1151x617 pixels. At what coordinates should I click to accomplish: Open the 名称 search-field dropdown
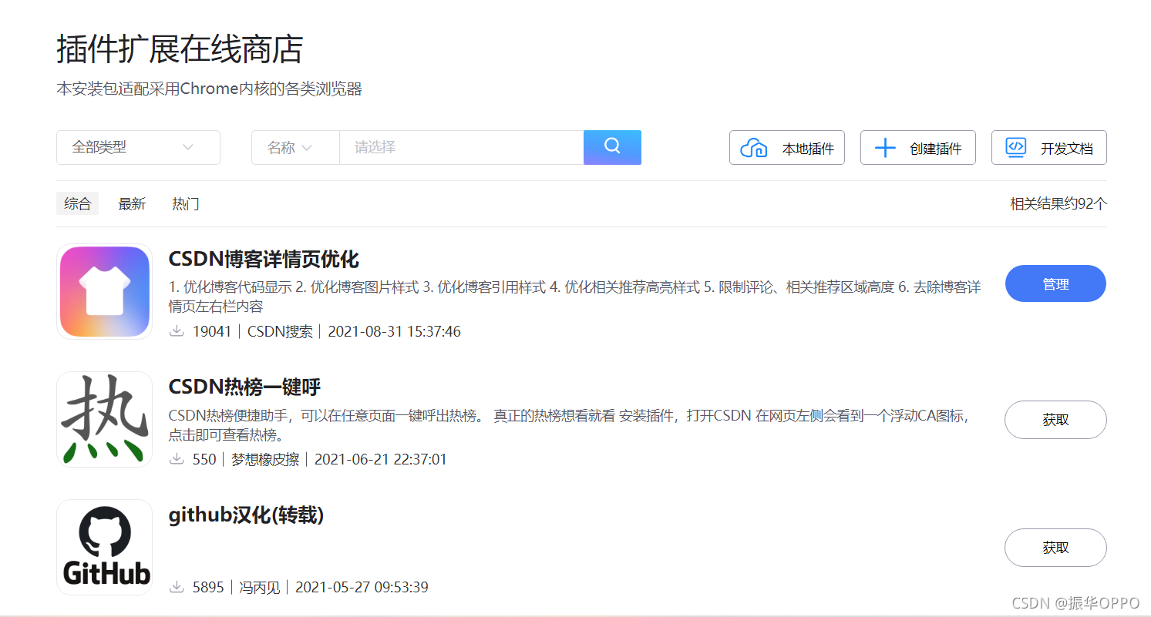(295, 147)
